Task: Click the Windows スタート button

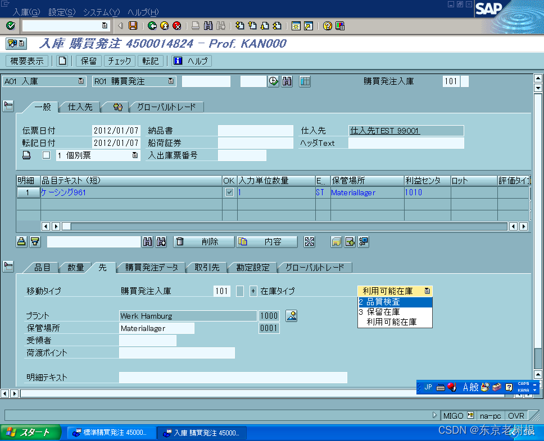Action: (x=30, y=433)
